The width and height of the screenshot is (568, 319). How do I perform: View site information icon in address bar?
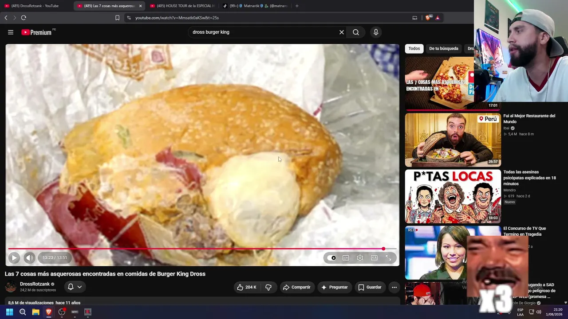tap(129, 18)
